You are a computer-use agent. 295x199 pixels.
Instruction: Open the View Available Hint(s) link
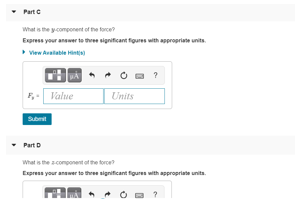[57, 52]
